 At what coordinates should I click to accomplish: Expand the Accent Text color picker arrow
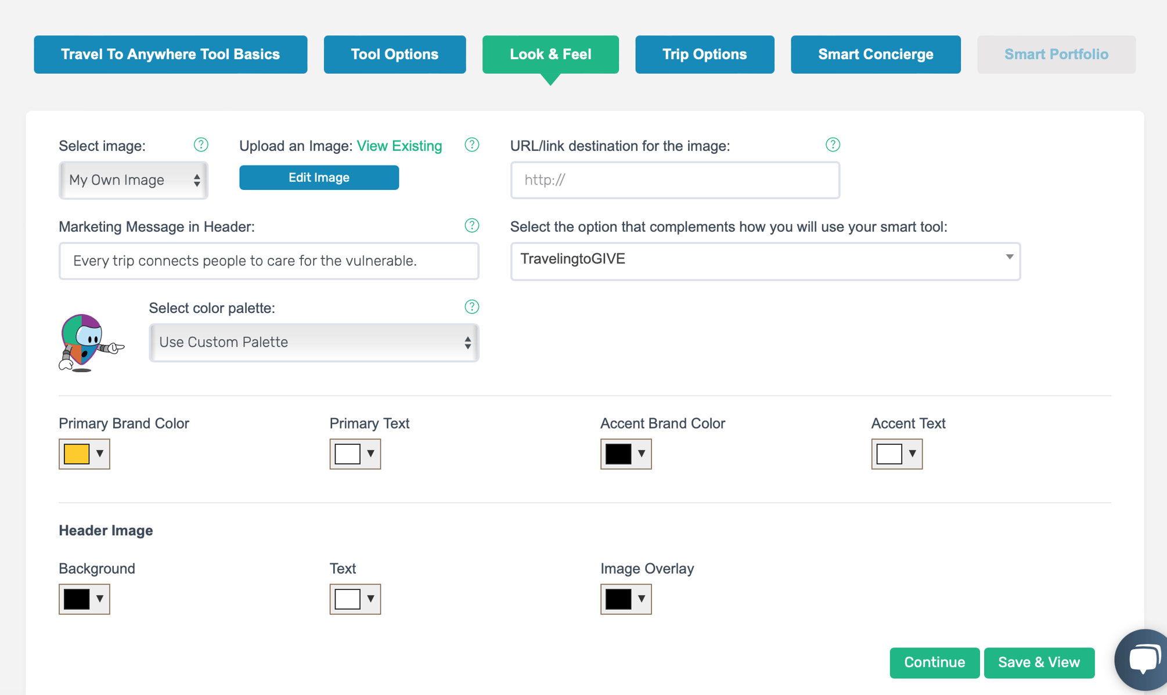tap(913, 453)
